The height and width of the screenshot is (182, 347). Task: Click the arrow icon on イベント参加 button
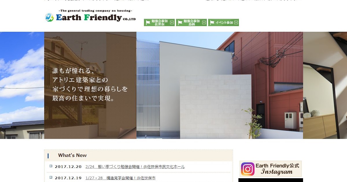click(236, 23)
